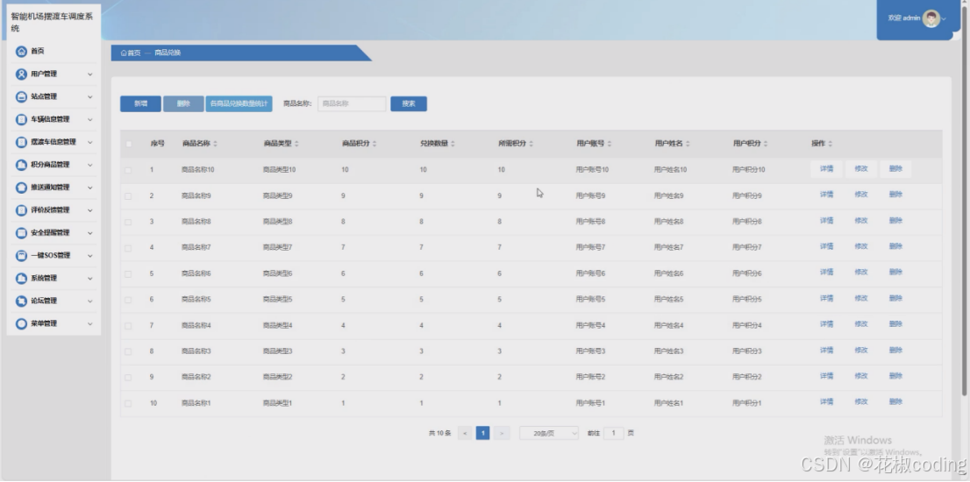Image resolution: width=970 pixels, height=482 pixels.
Task: Click the 推送通知管理 sidebar icon
Action: pyautogui.click(x=21, y=188)
